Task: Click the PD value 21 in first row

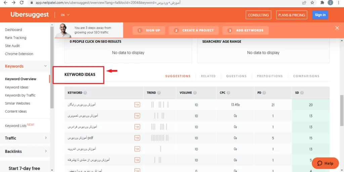Action: point(273,105)
